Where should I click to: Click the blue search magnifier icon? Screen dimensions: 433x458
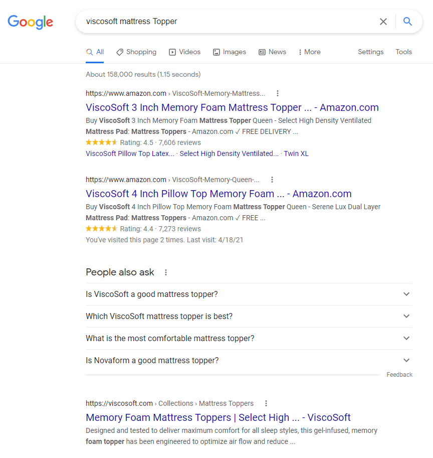[407, 22]
